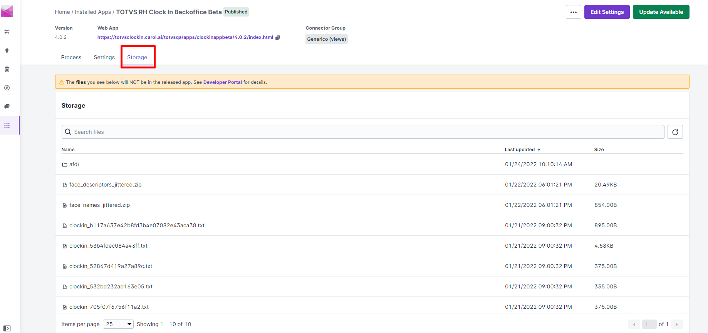The height and width of the screenshot is (333, 708).
Task: Expand the sidebar with the bottom toggle icon
Action: click(7, 328)
